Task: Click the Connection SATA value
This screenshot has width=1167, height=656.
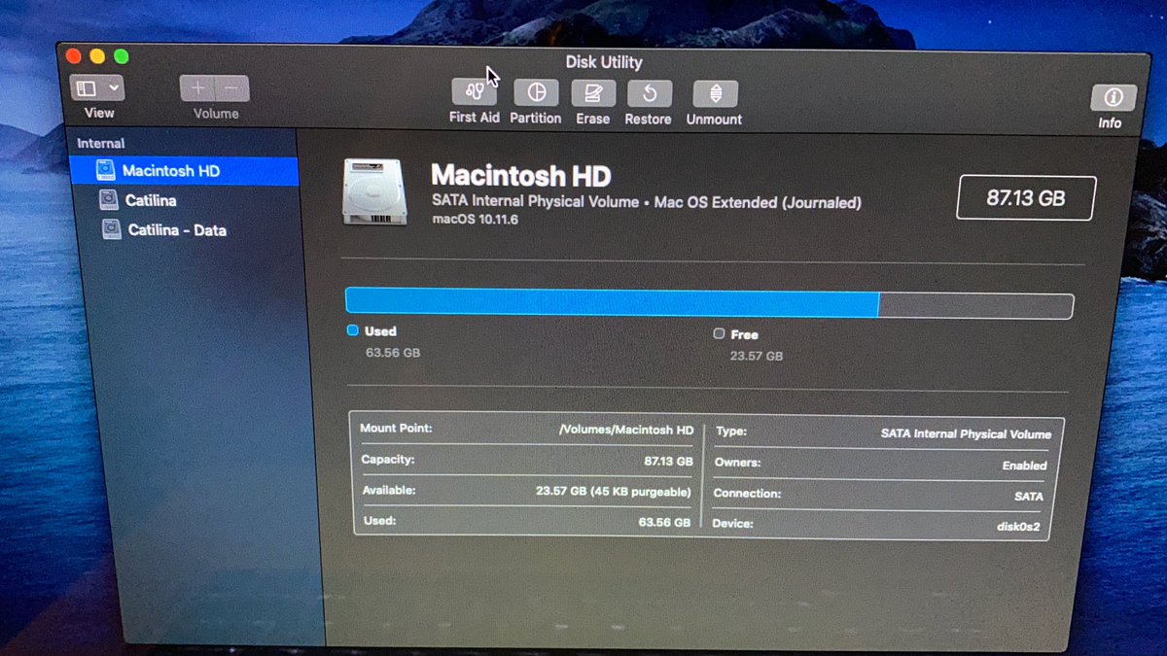Action: point(1029,497)
